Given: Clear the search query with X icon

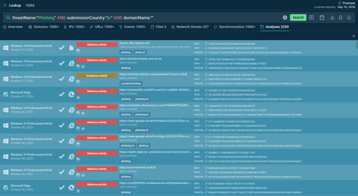Looking at the screenshot, I should coord(285,17).
